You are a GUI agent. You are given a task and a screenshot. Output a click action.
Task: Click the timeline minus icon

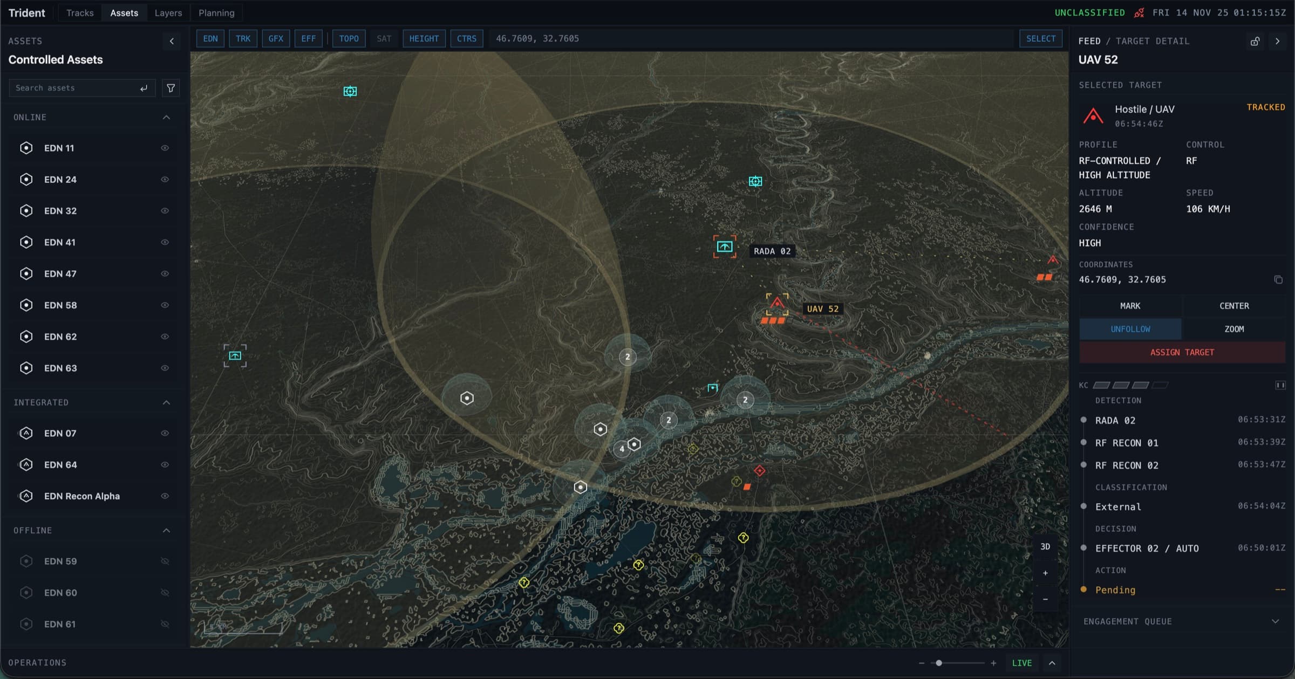(922, 663)
